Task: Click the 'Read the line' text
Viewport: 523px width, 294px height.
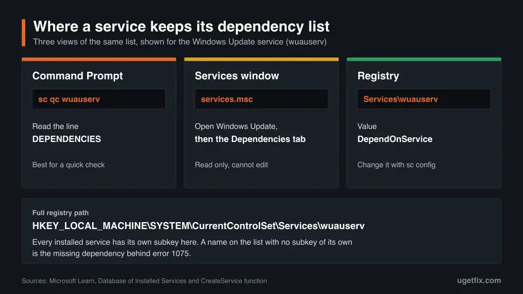Action: click(x=56, y=126)
